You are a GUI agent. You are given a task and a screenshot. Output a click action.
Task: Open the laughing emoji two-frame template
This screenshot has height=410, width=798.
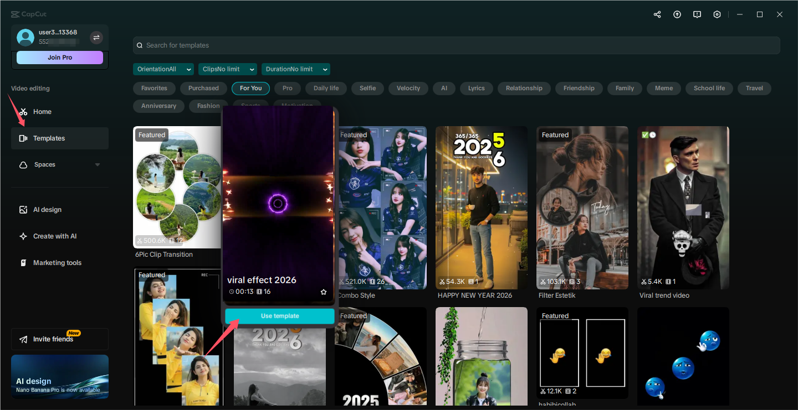[582, 354]
